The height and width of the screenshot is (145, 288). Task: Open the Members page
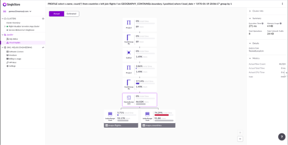(13, 55)
